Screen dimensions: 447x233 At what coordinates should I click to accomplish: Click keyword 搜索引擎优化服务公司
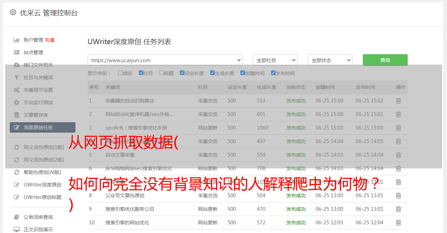tap(130, 209)
